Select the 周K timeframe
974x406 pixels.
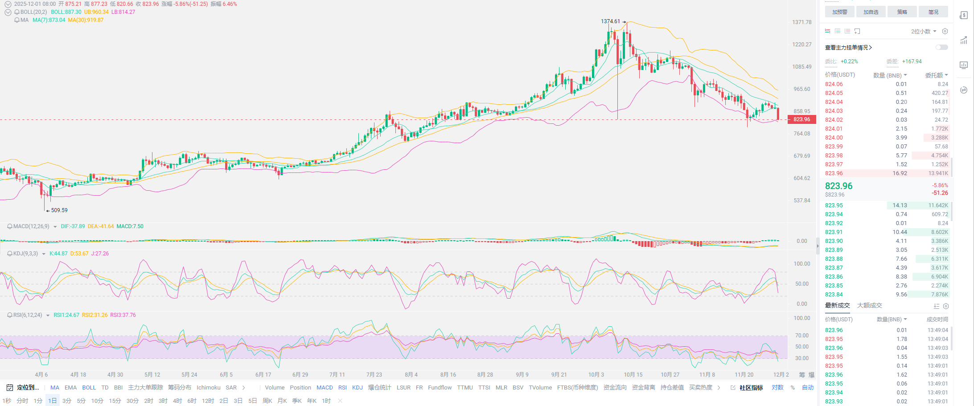pyautogui.click(x=267, y=401)
